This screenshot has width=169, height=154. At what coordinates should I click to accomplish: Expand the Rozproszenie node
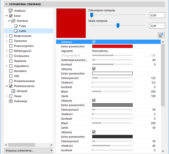coord(7,36)
